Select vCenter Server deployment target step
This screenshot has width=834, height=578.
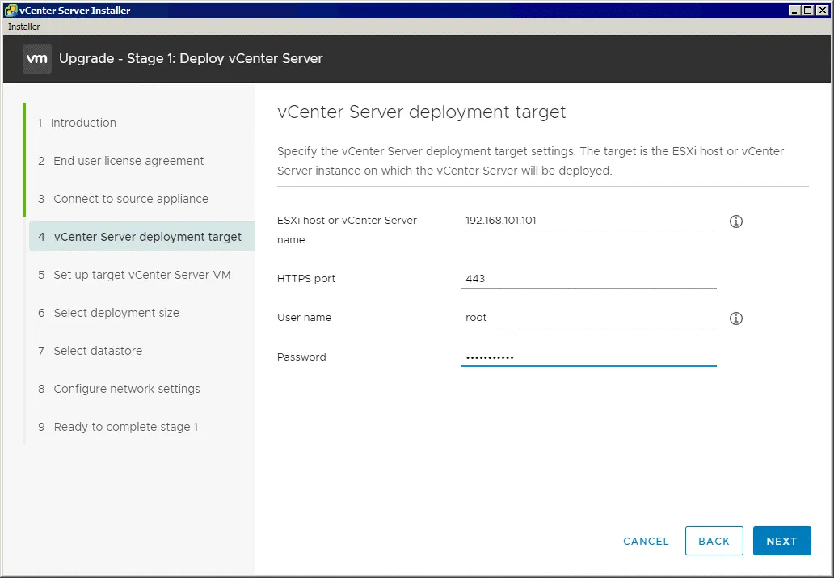tap(147, 237)
